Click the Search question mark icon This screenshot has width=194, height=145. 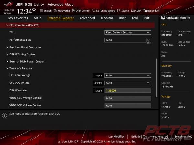coord(119,11)
